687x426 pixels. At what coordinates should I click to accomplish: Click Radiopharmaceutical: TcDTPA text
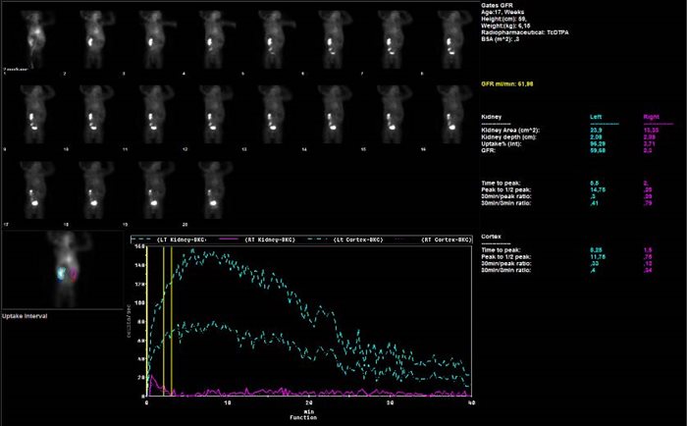525,32
